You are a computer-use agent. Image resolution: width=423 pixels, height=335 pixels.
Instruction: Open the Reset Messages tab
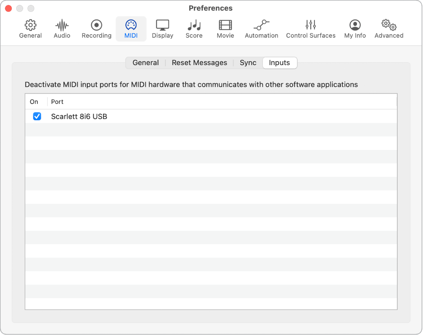199,63
